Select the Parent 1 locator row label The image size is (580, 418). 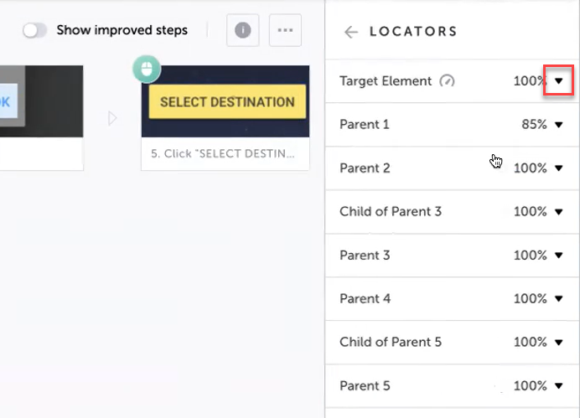pos(365,125)
